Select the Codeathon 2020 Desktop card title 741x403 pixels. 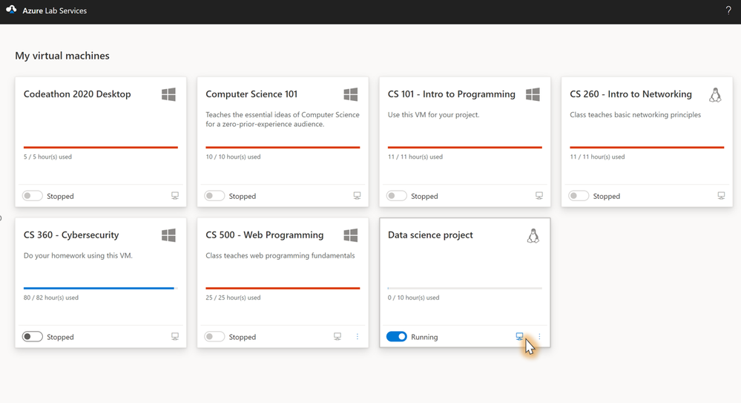point(77,94)
